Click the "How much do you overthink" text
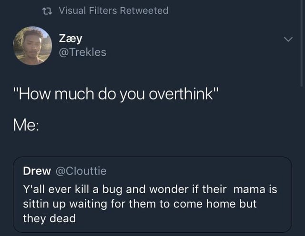 tap(118, 93)
